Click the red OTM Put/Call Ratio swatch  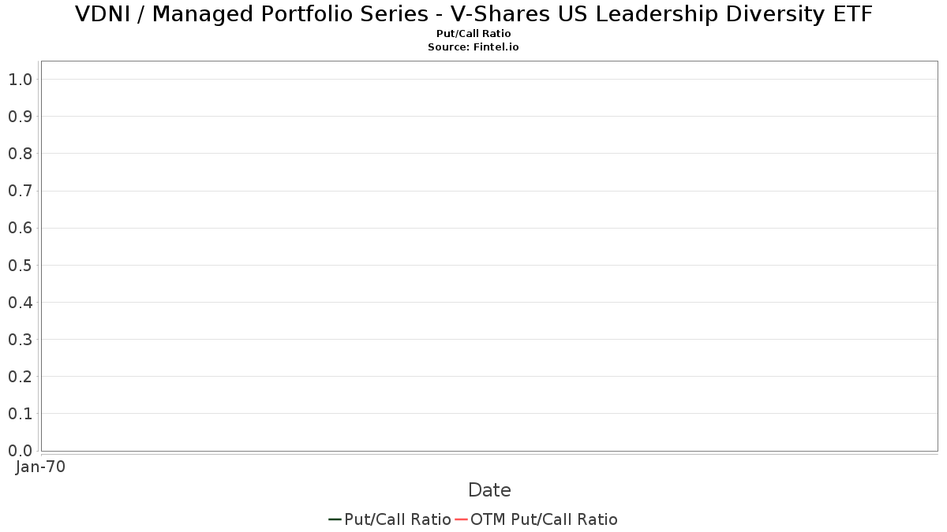pos(462,519)
